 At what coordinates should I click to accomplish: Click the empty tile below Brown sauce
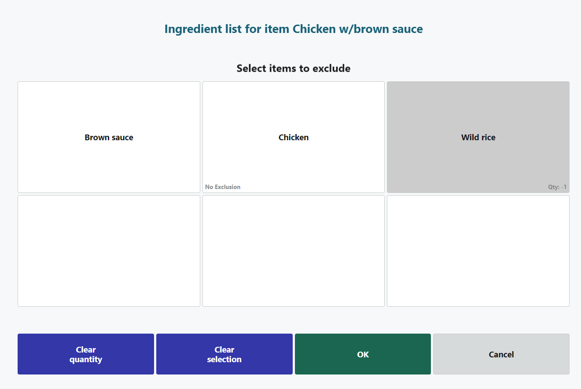109,251
